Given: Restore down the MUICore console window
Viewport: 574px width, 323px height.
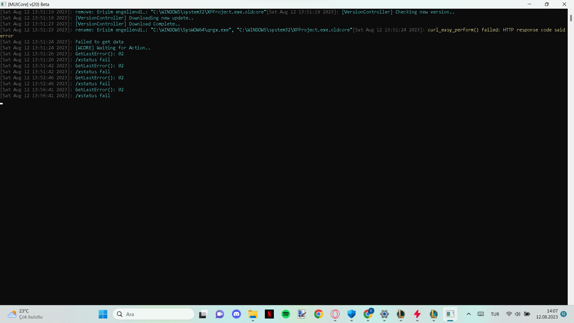Looking at the screenshot, I should coord(546,4).
